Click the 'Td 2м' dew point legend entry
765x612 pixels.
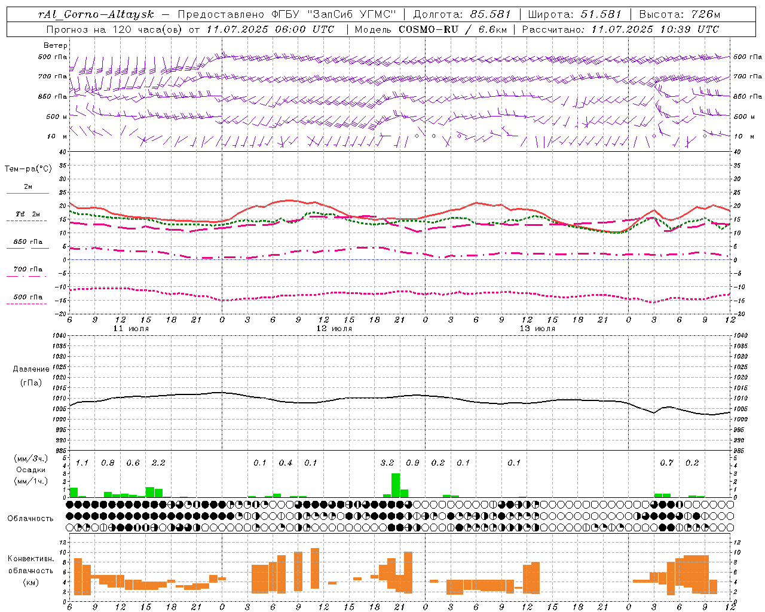coord(27,214)
